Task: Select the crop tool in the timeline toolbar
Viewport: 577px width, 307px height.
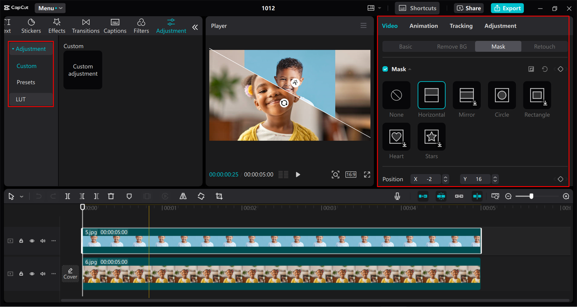Action: (x=219, y=196)
